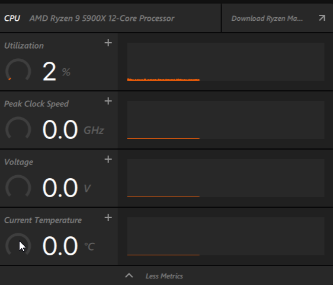Click the plus icon beside Voltage
This screenshot has width=333, height=285.
point(108,159)
